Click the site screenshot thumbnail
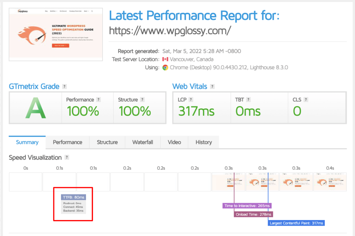The width and height of the screenshot is (355, 236). (56, 34)
